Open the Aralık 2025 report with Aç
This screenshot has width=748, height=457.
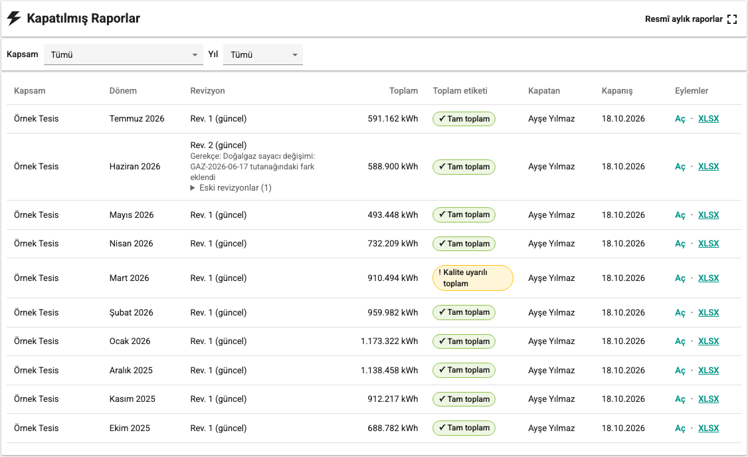pos(680,370)
